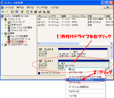Toggle the Show/Hide Console Tree icon
This screenshot has width=114, height=98.
pyautogui.click(x=16, y=12)
